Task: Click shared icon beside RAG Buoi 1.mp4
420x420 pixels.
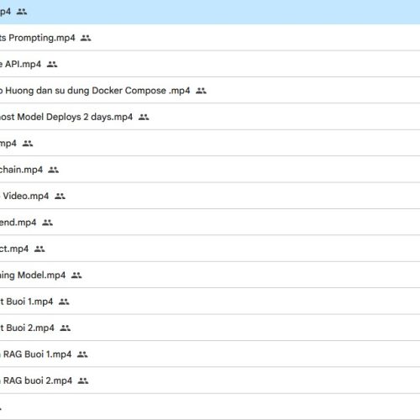Action: pyautogui.click(x=82, y=354)
